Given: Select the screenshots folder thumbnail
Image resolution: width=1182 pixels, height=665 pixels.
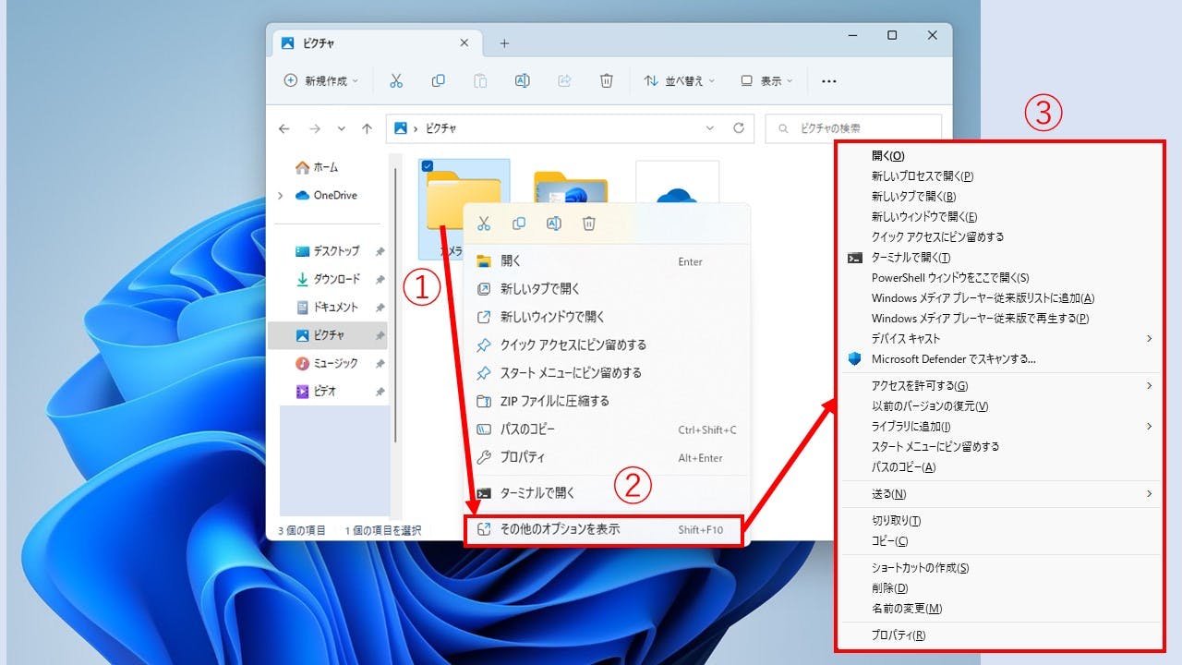Looking at the screenshot, I should [x=571, y=187].
